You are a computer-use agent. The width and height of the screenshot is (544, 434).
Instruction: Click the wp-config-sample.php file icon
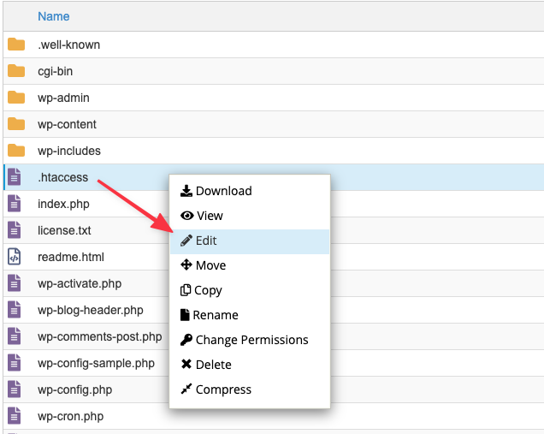coord(15,363)
